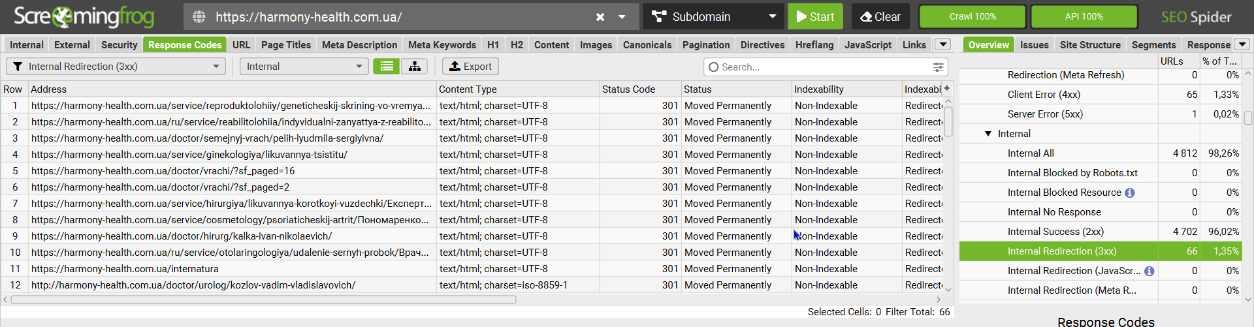Click the search filter options icon

coord(938,67)
